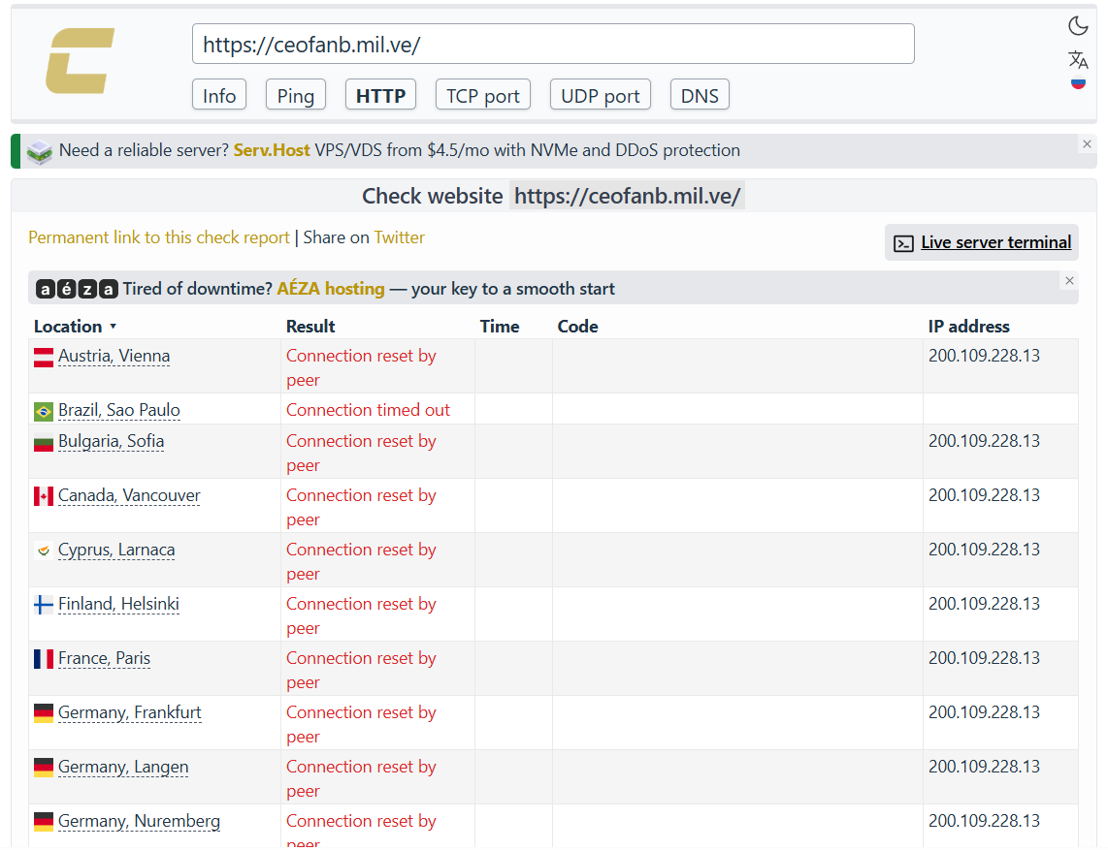The height and width of the screenshot is (850, 1108).
Task: Choose the UDP port check
Action: (x=600, y=95)
